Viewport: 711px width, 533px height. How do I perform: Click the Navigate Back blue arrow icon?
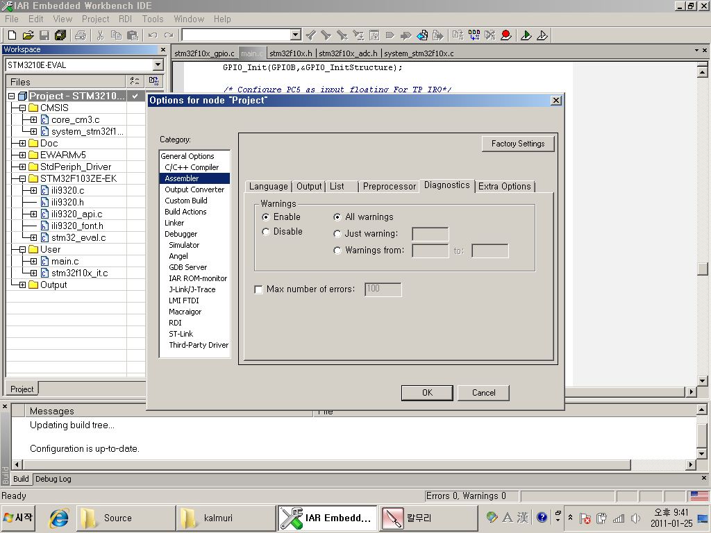point(422,35)
